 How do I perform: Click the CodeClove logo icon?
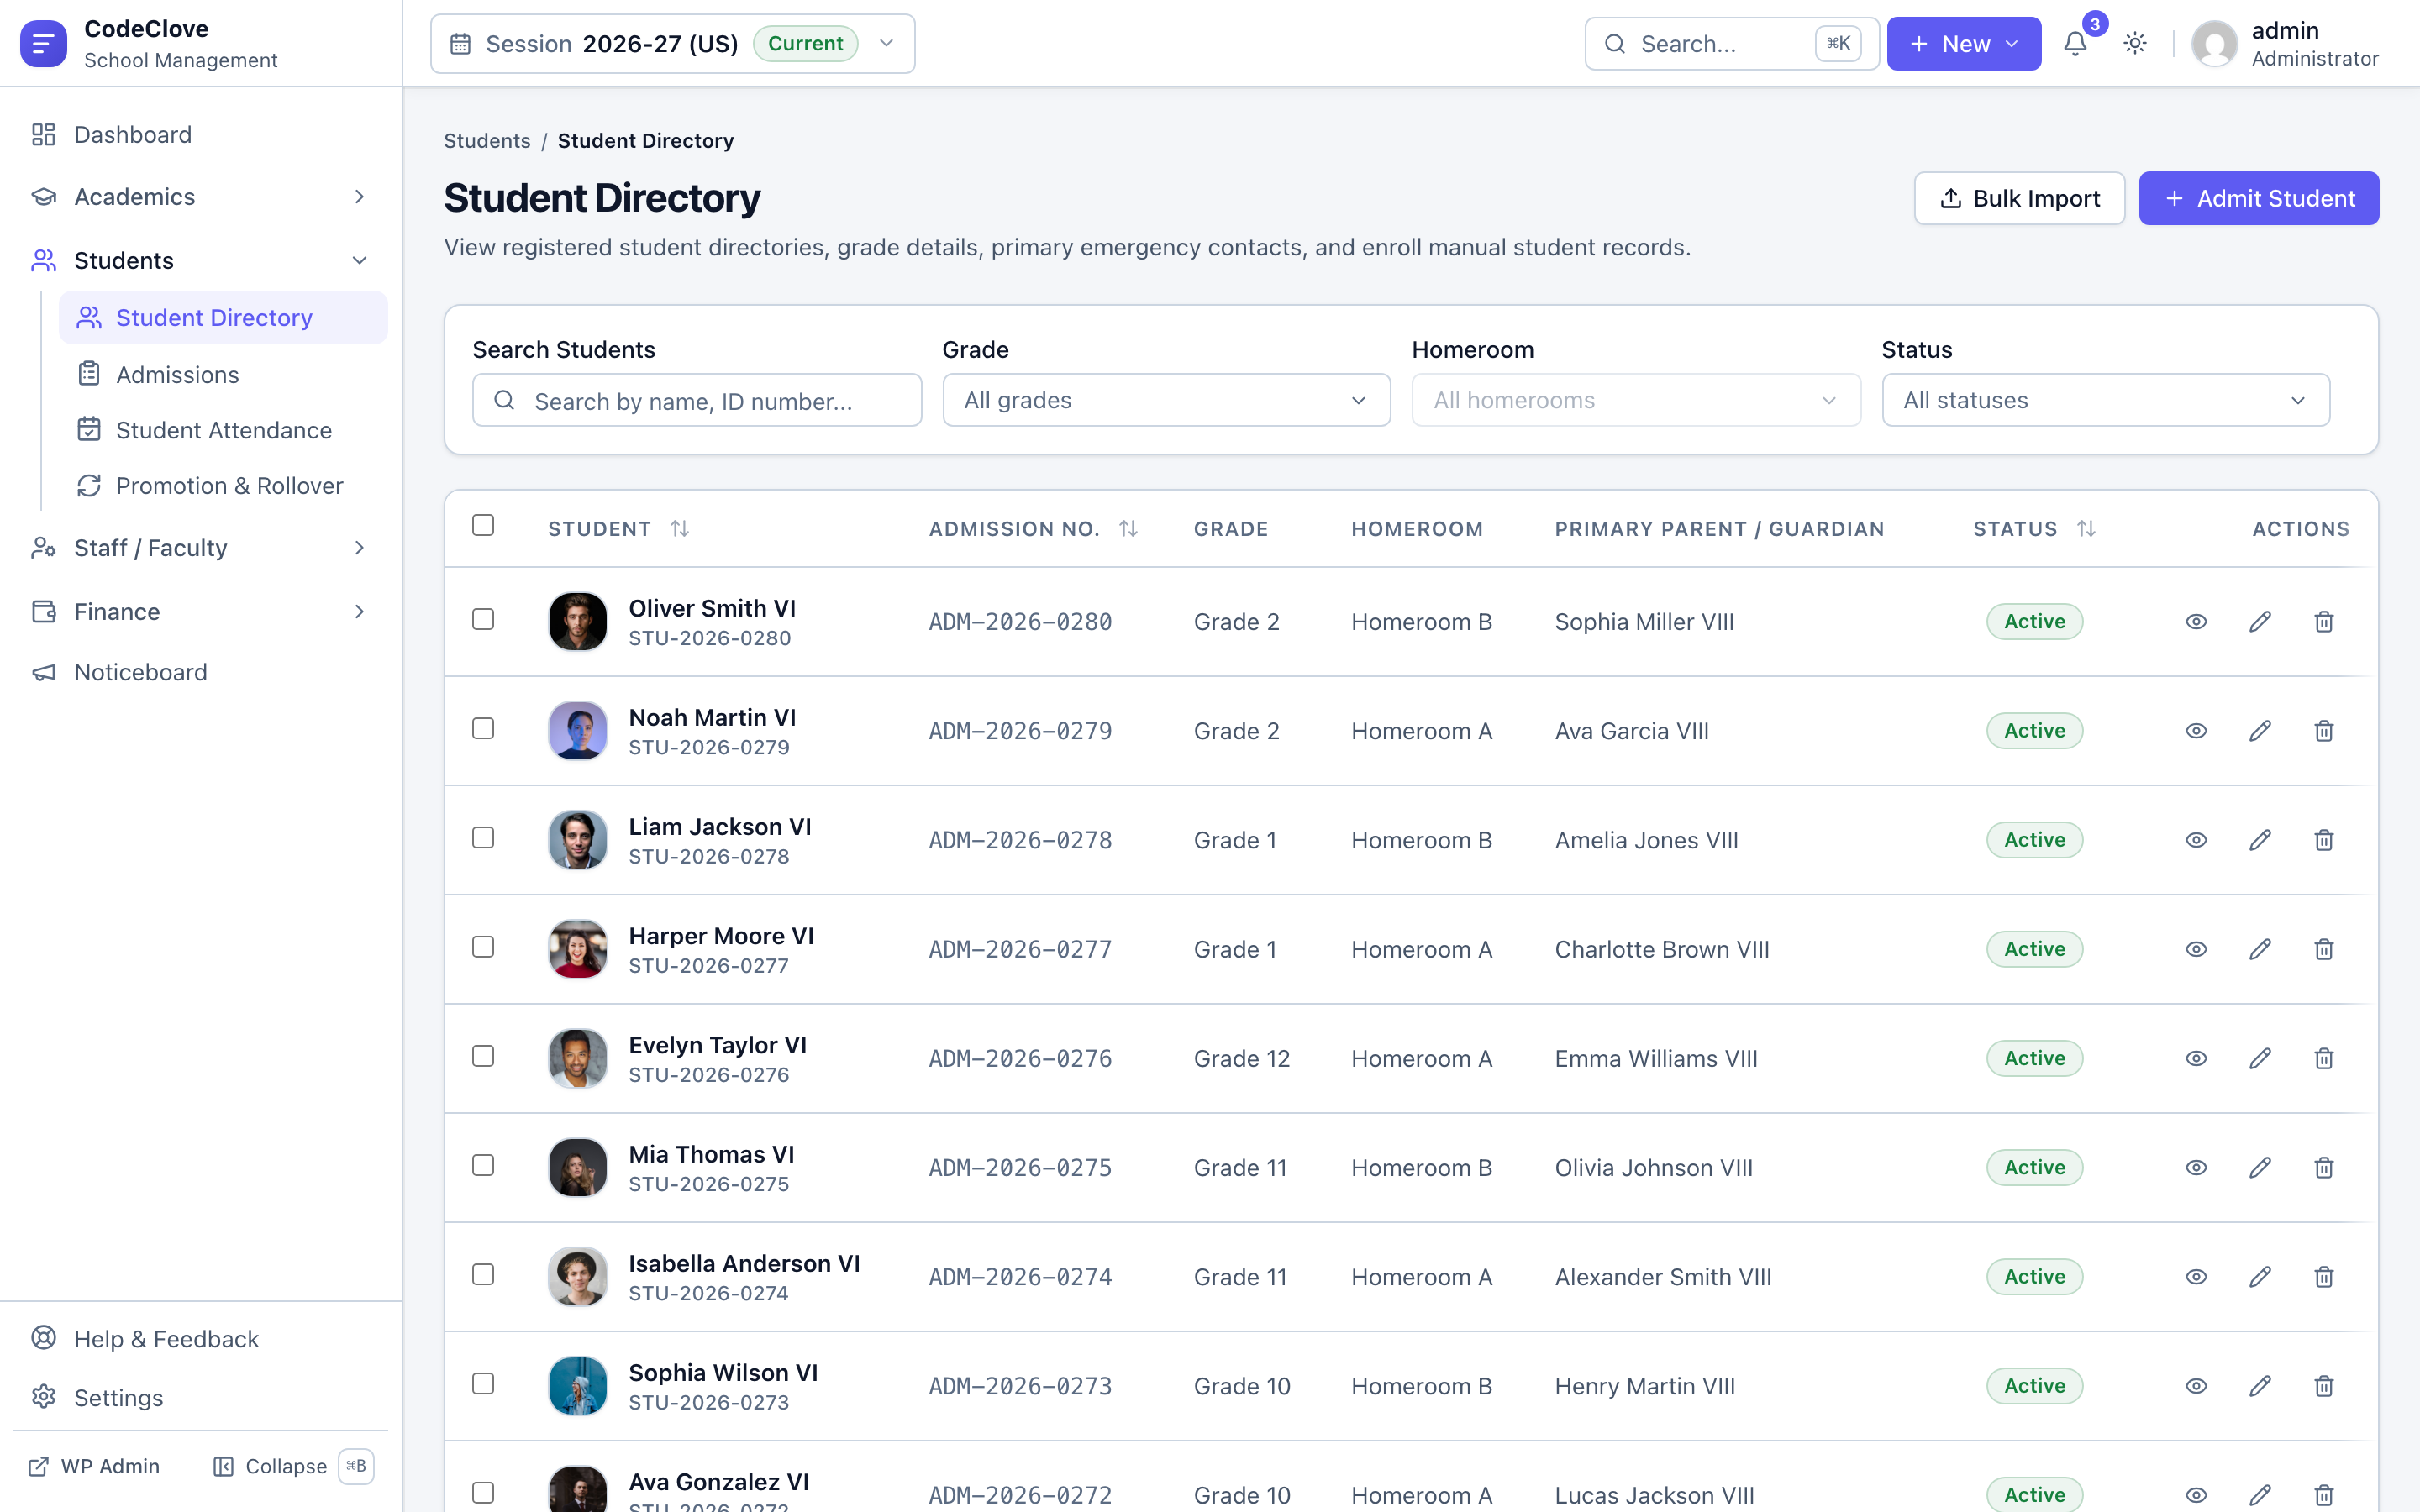click(43, 44)
